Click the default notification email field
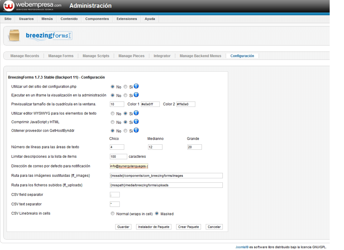The image size is (344, 250). pyautogui.click(x=129, y=166)
